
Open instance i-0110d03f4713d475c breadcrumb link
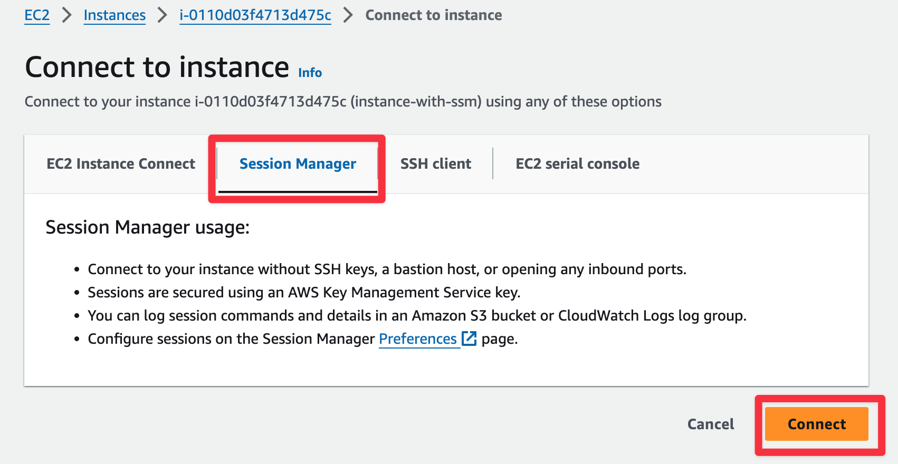255,15
